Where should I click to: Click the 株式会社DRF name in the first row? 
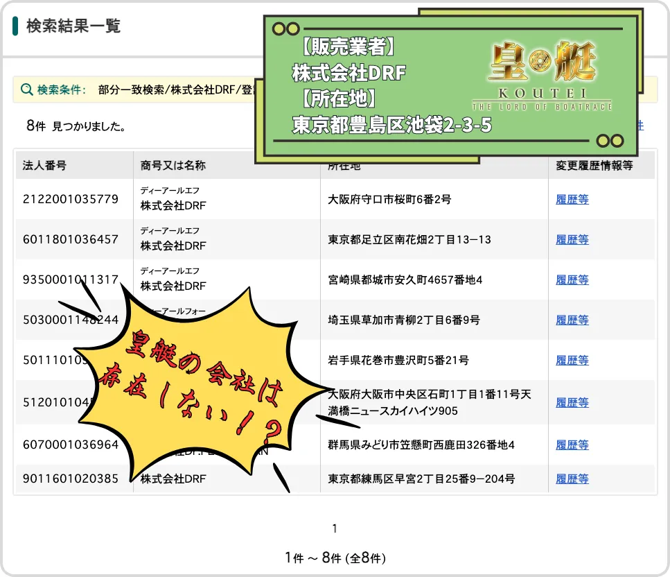tap(173, 206)
